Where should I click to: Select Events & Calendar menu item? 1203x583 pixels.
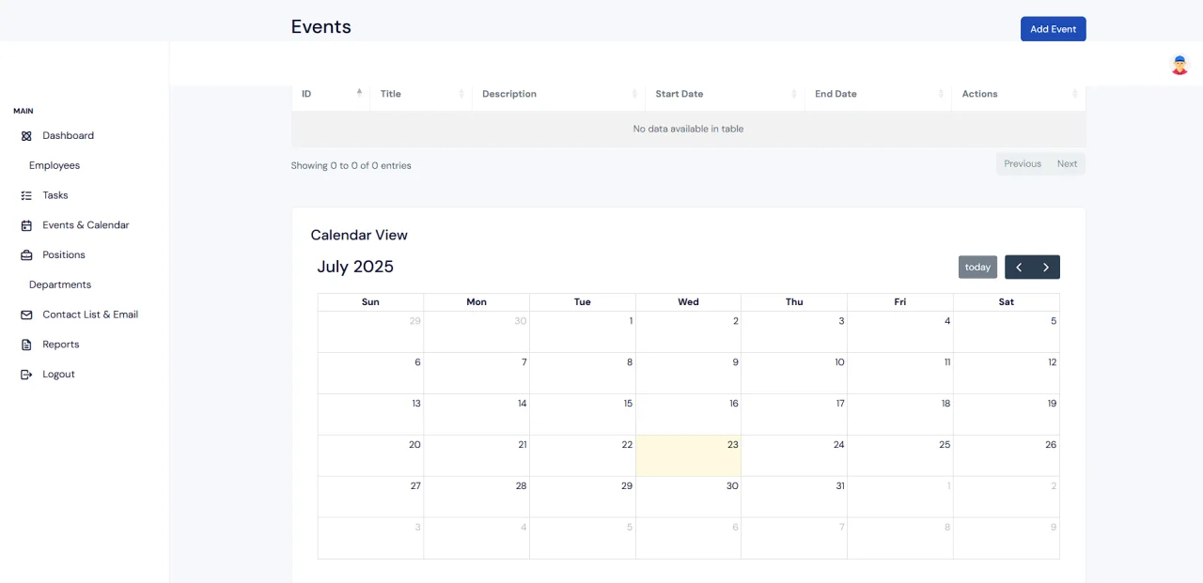86,225
